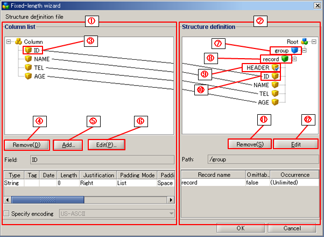
Task: Click the Column root node icon in Column list
Action: tap(19, 41)
